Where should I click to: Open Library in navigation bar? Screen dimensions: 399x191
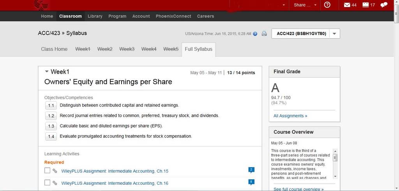click(x=95, y=16)
